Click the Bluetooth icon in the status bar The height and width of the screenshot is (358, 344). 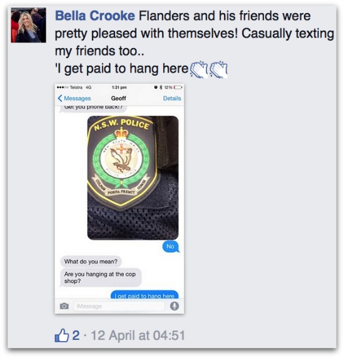[x=161, y=87]
